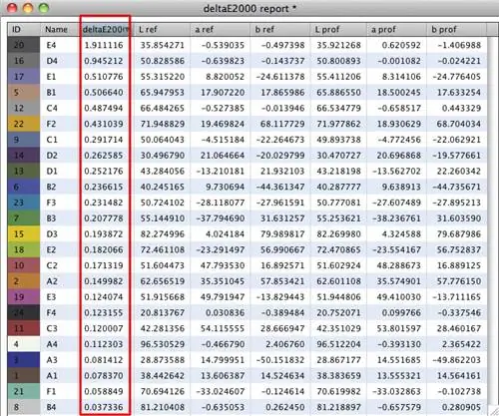Viewport: 499px width, 416px height.
Task: Select the row named F3
Action: (x=248, y=203)
